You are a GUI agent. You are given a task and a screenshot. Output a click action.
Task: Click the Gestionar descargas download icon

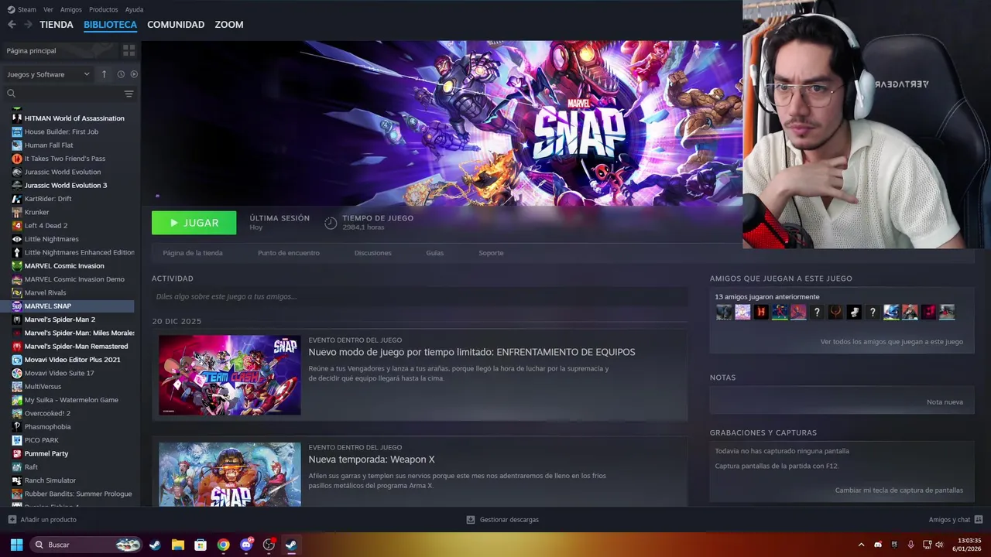(x=470, y=520)
